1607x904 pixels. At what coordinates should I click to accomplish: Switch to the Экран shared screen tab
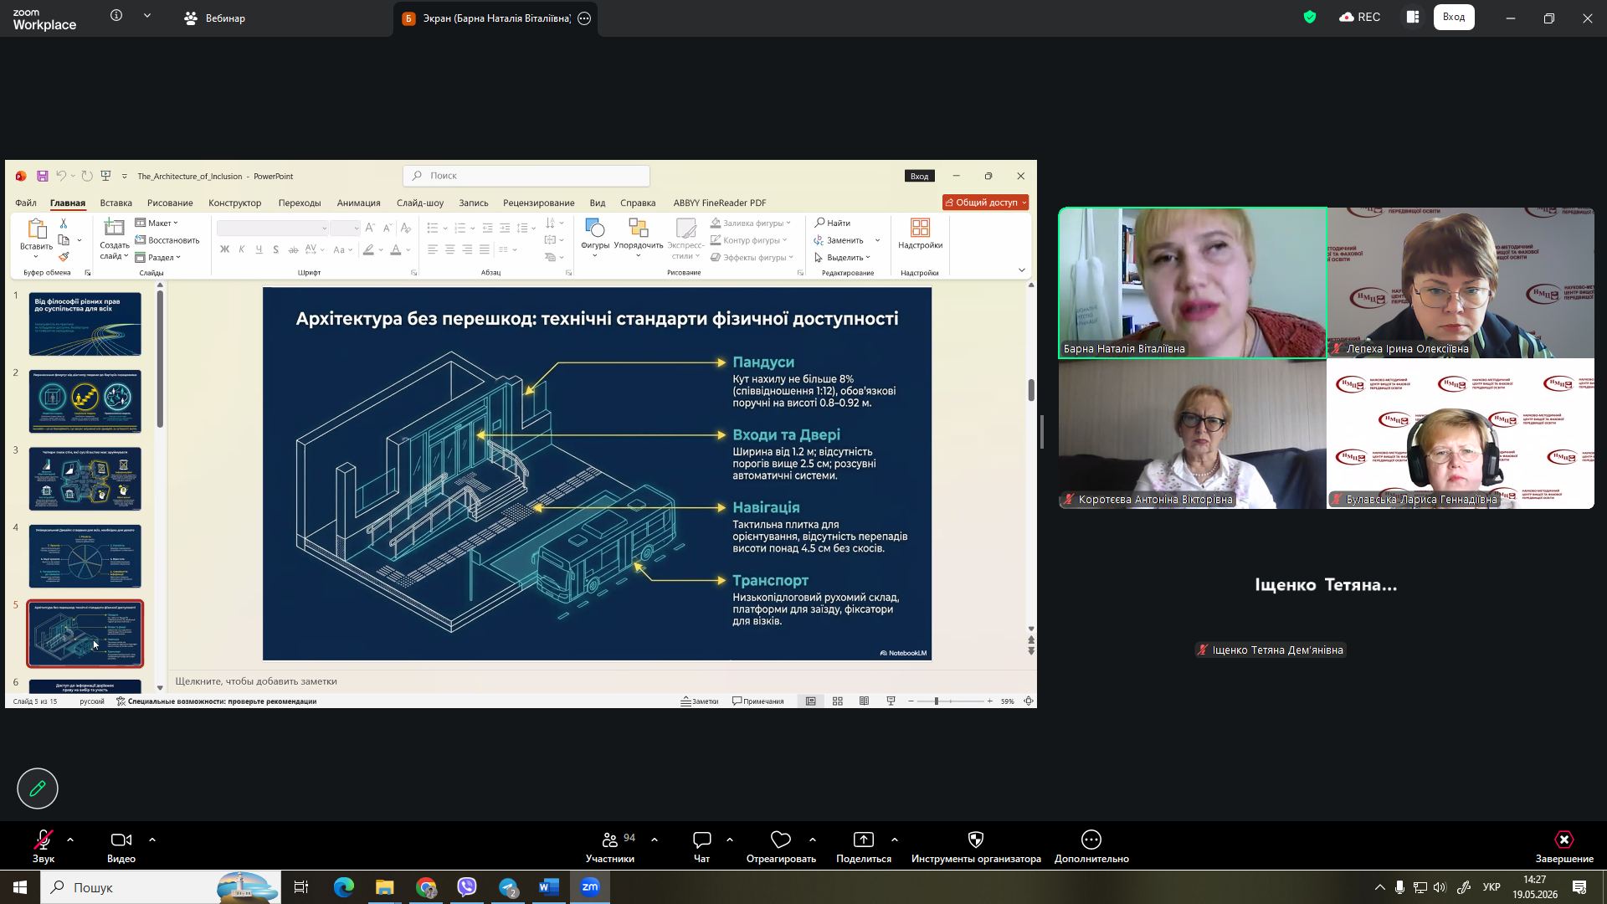pos(495,18)
